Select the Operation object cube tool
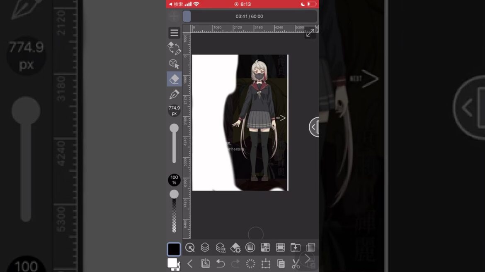This screenshot has width=485, height=272. pyautogui.click(x=174, y=64)
